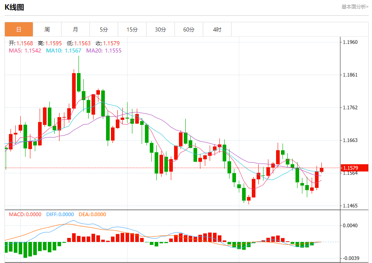Click the -0.0039 MACD axis label

(x=351, y=258)
